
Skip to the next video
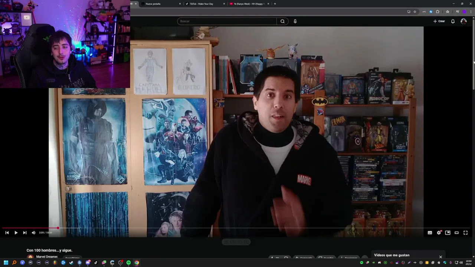(25, 233)
